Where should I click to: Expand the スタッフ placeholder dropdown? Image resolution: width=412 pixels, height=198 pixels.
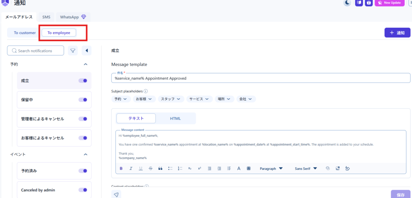(x=171, y=99)
